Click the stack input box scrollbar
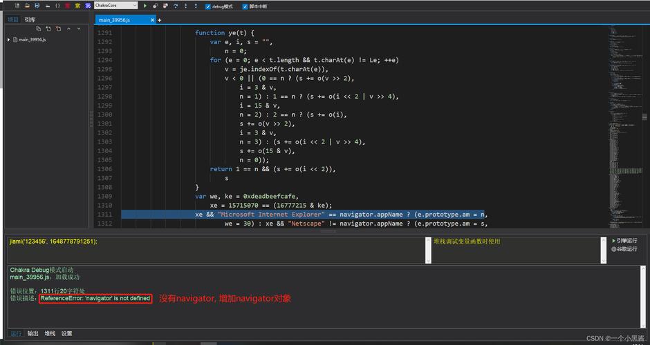Viewport: 650px width, 345px height. coord(604,250)
